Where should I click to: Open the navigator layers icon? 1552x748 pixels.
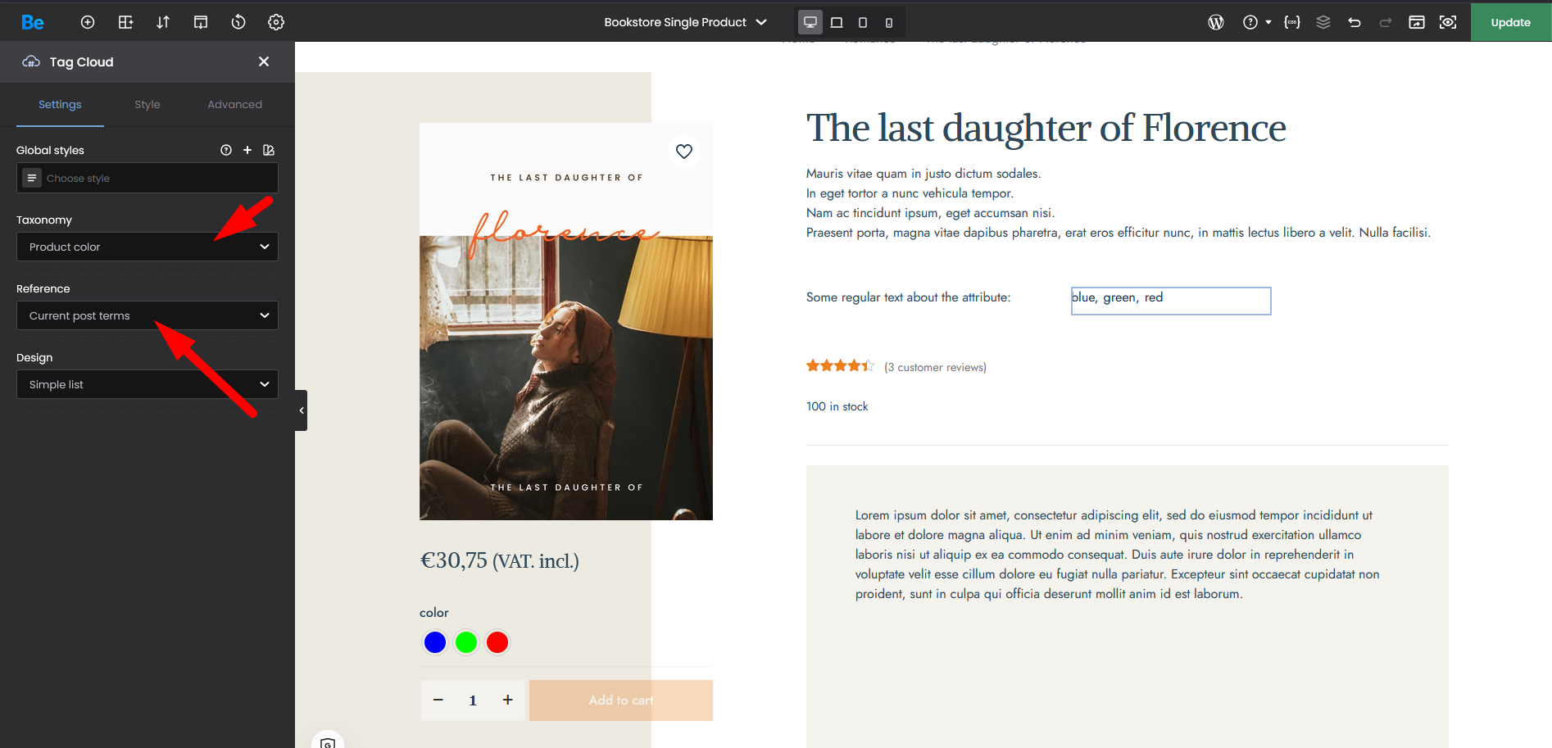point(1323,22)
